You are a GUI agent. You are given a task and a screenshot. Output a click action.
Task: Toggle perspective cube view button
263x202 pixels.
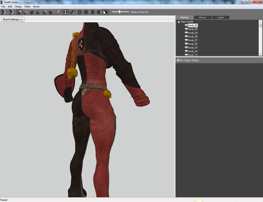point(105,12)
